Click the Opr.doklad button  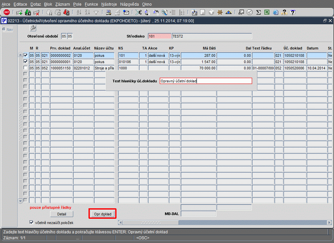[103, 214]
